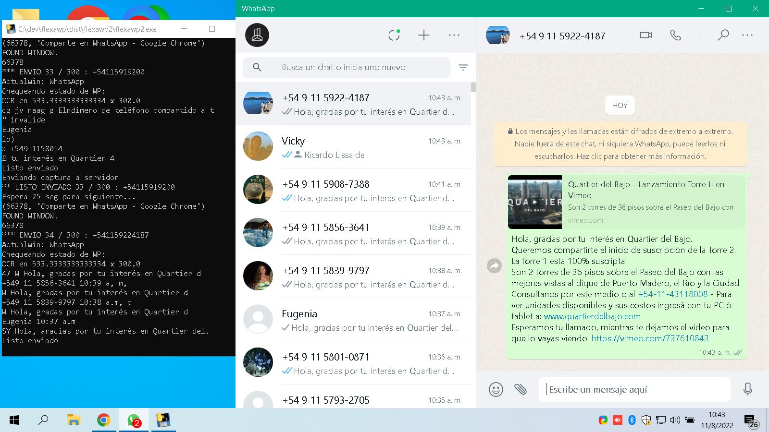This screenshot has height=432, width=769.
Task: Open the battery status tray icon
Action: 690,420
